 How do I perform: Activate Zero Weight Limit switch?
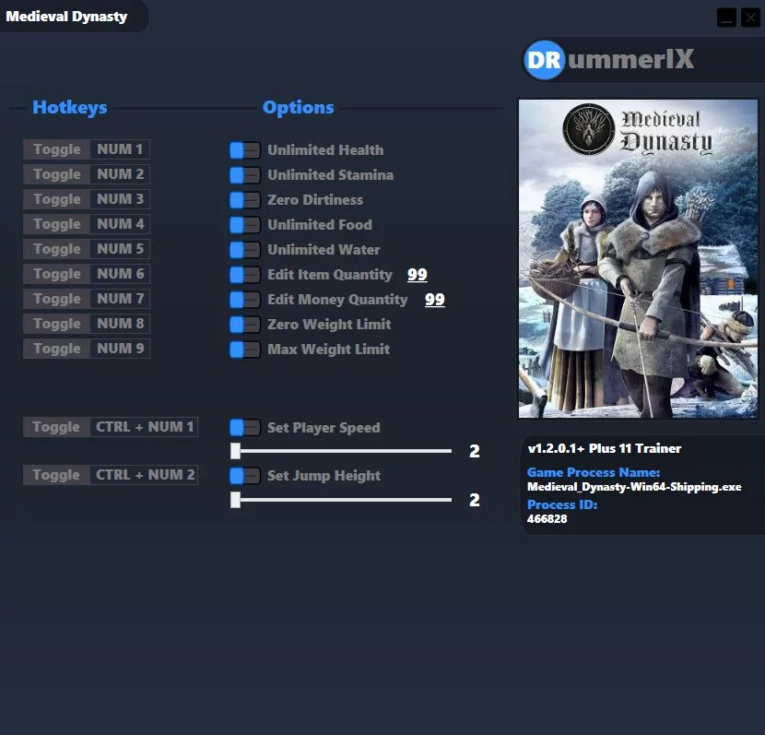(x=245, y=324)
